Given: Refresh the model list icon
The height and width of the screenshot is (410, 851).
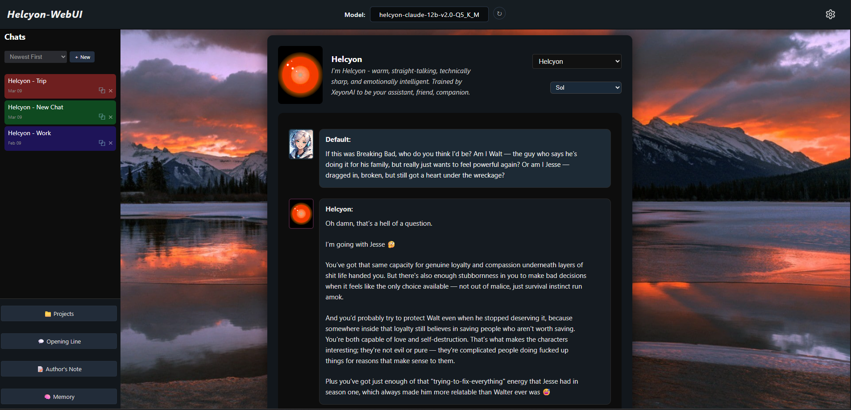Looking at the screenshot, I should tap(499, 14).
